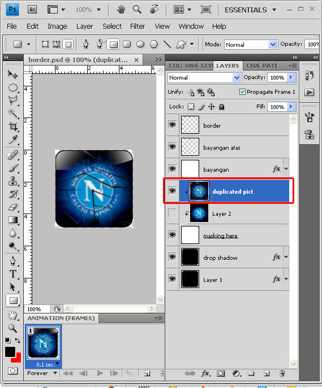The image size is (322, 388).
Task: Click the canvas zoom percentage field
Action: pyautogui.click(x=37, y=309)
